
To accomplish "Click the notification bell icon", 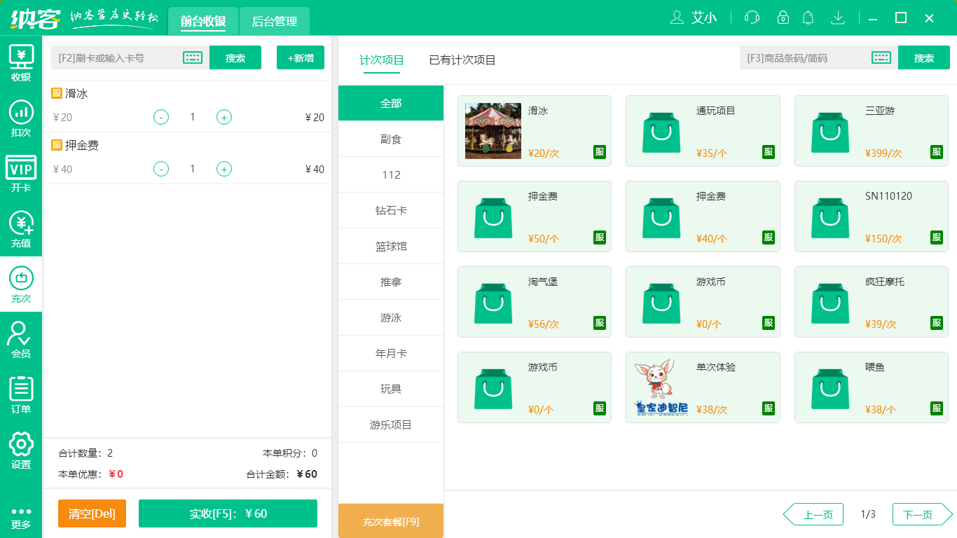I will click(x=808, y=18).
